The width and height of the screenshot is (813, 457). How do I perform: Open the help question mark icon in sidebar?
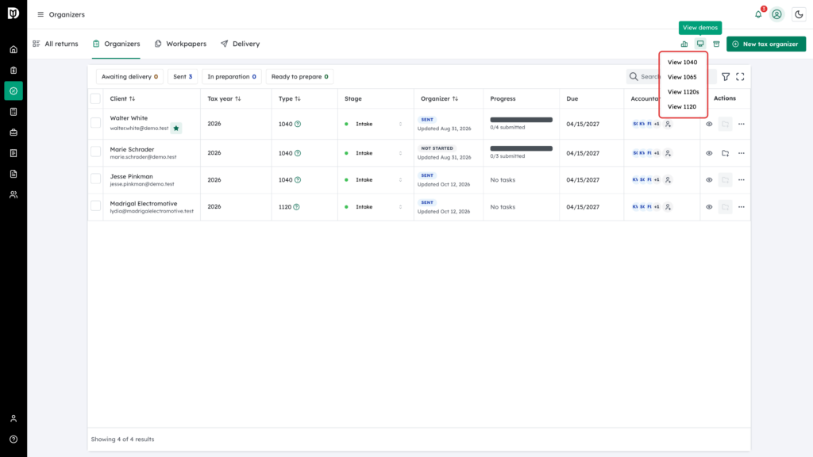(13, 440)
